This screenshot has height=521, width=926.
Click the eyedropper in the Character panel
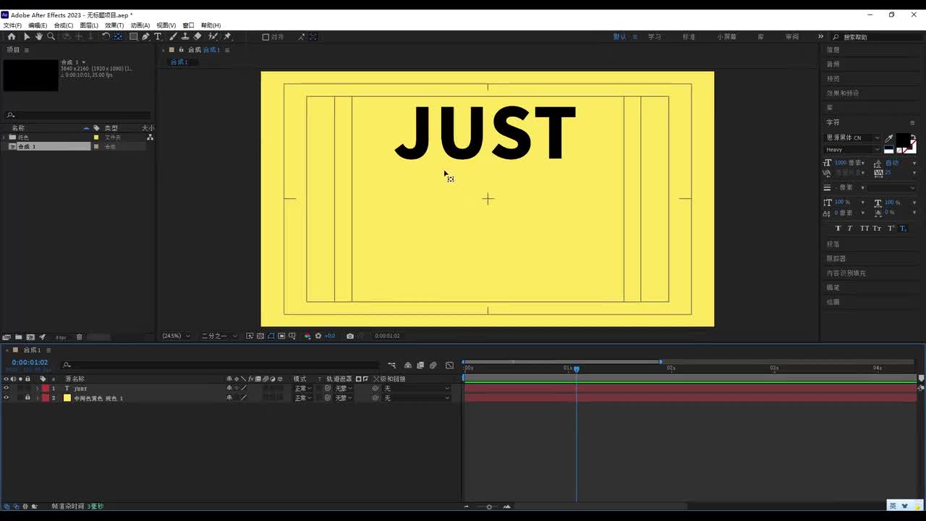point(889,138)
